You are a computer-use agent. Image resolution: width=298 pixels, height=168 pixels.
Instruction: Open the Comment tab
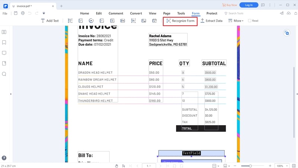click(x=116, y=13)
